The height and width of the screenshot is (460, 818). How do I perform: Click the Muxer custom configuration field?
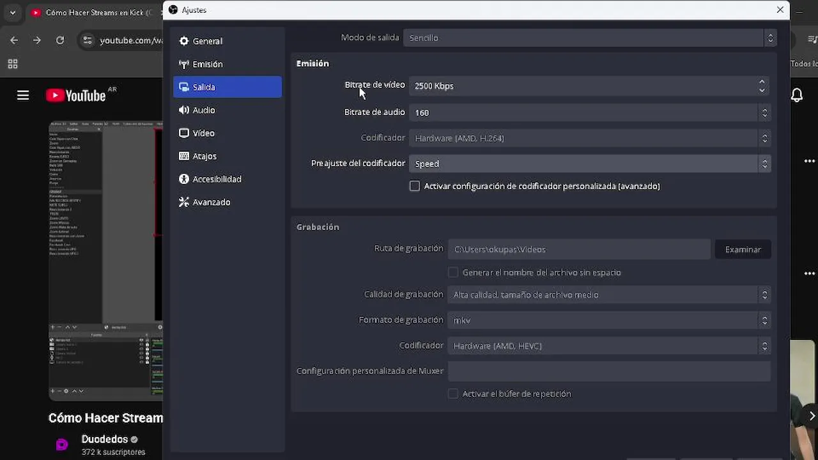[x=608, y=371]
